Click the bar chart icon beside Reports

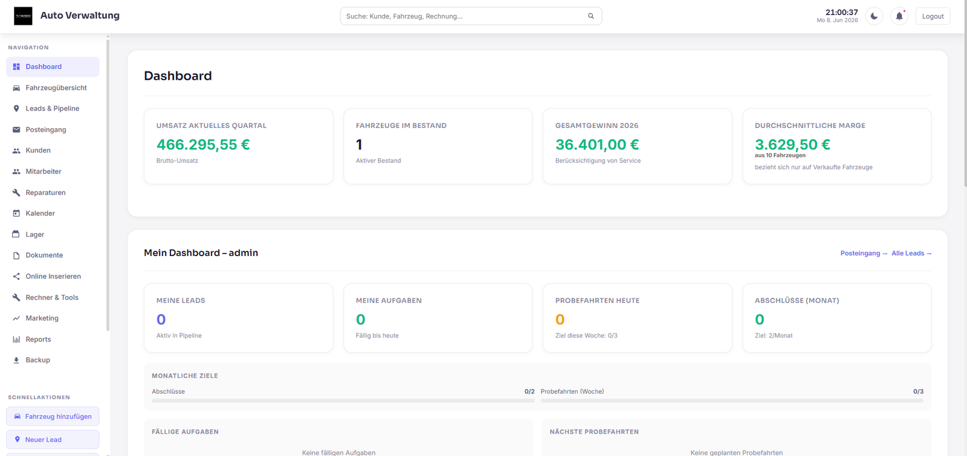pos(16,339)
